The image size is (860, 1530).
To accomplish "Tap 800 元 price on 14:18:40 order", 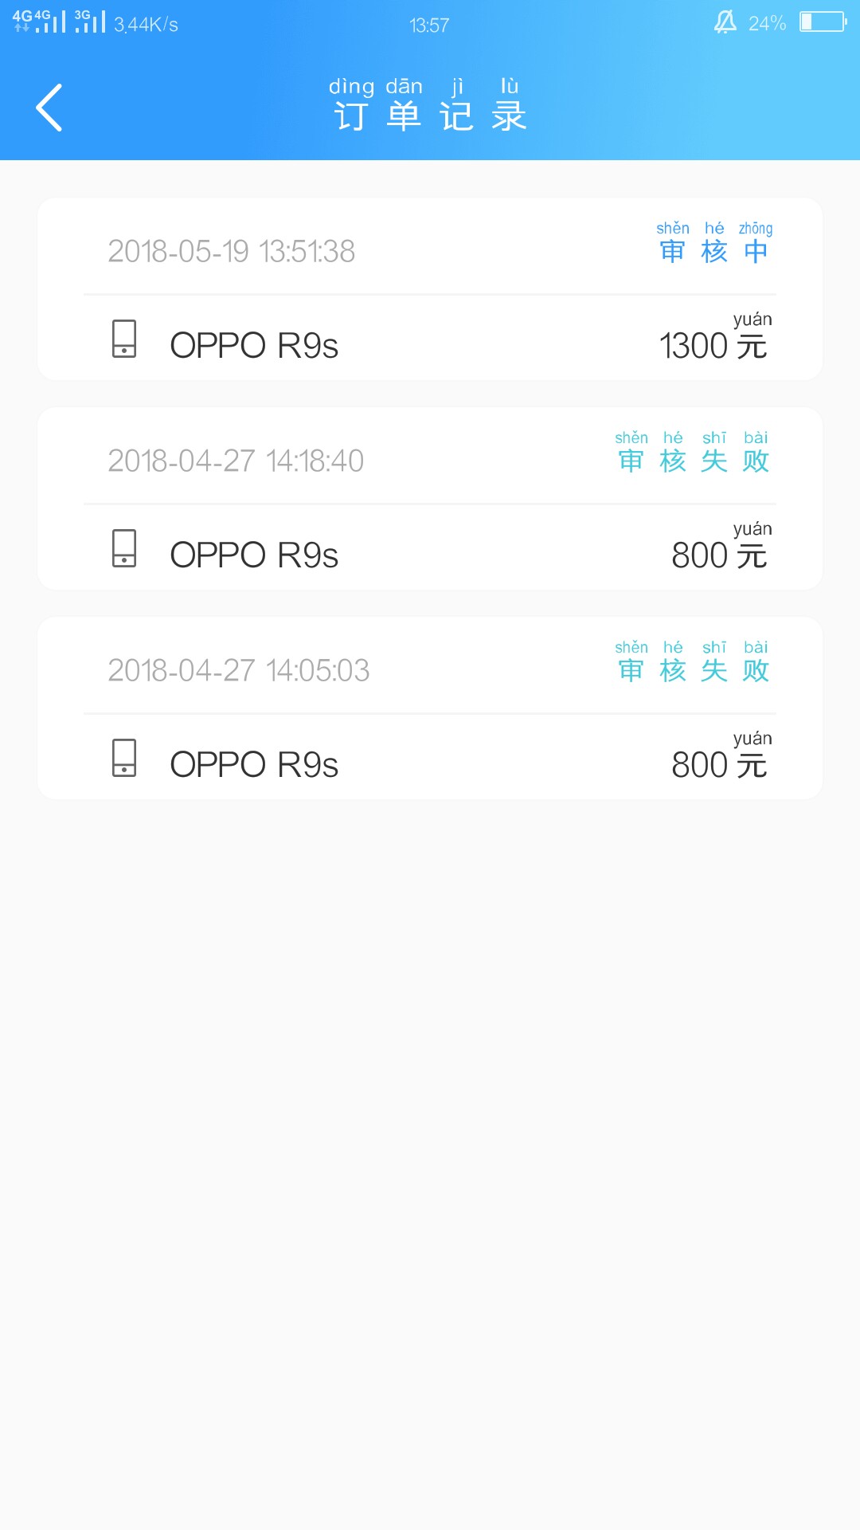I will (x=721, y=547).
